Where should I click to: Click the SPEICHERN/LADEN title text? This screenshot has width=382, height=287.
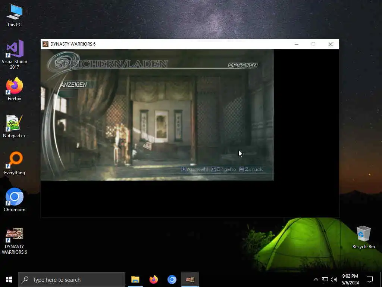click(111, 64)
